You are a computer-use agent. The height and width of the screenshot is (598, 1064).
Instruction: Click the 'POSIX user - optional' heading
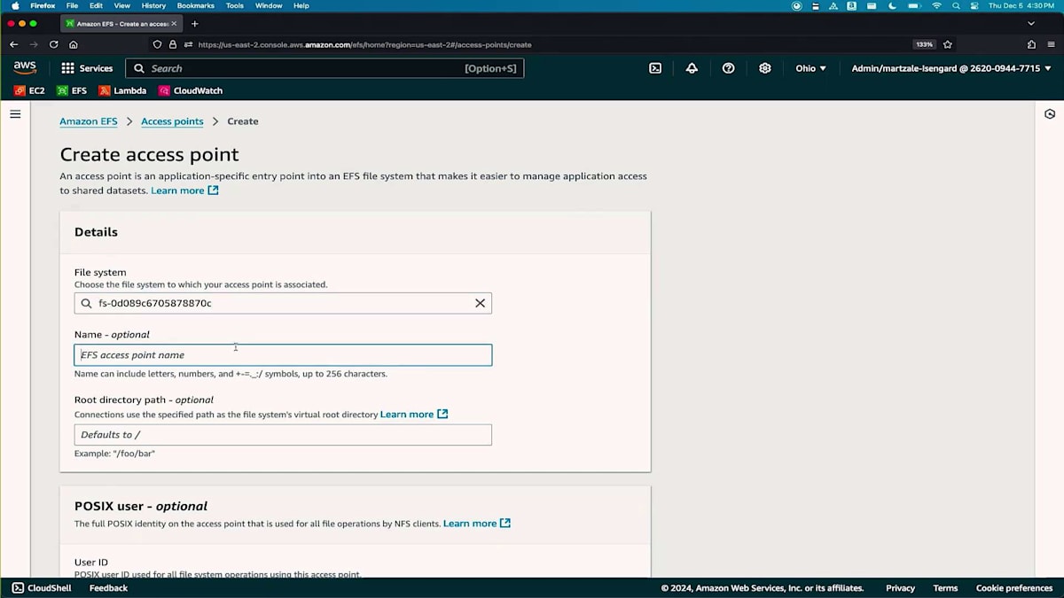coord(141,506)
